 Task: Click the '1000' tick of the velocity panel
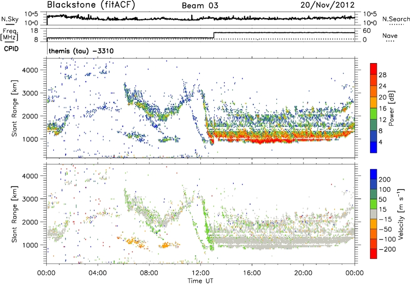click(x=30, y=245)
